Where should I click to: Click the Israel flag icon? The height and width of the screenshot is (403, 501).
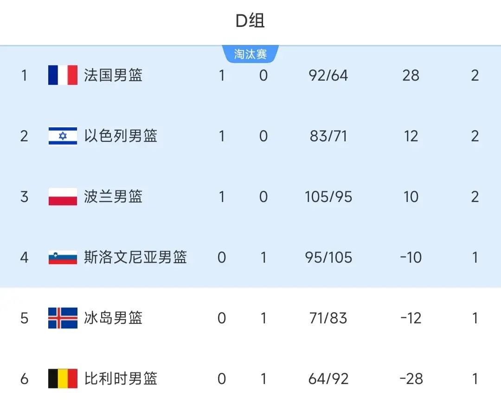coord(63,136)
